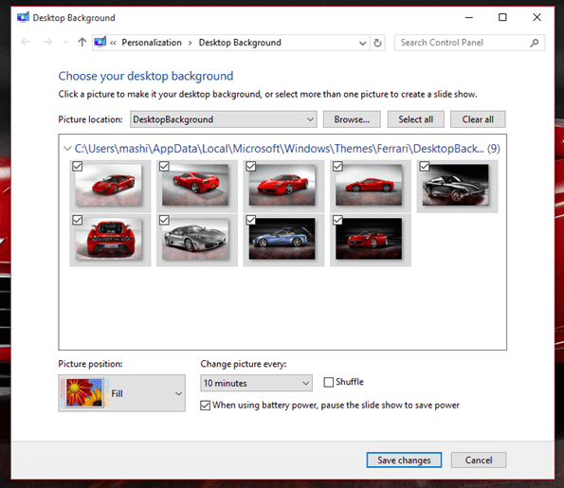Image resolution: width=564 pixels, height=488 pixels.
Task: Uncheck the black Ferrari picture checkbox
Action: click(424, 166)
